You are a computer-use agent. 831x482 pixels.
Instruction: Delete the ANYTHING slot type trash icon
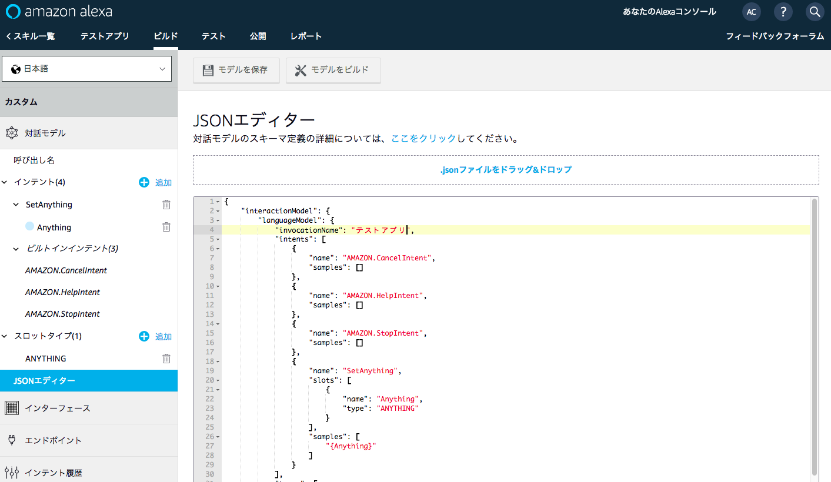tap(166, 358)
